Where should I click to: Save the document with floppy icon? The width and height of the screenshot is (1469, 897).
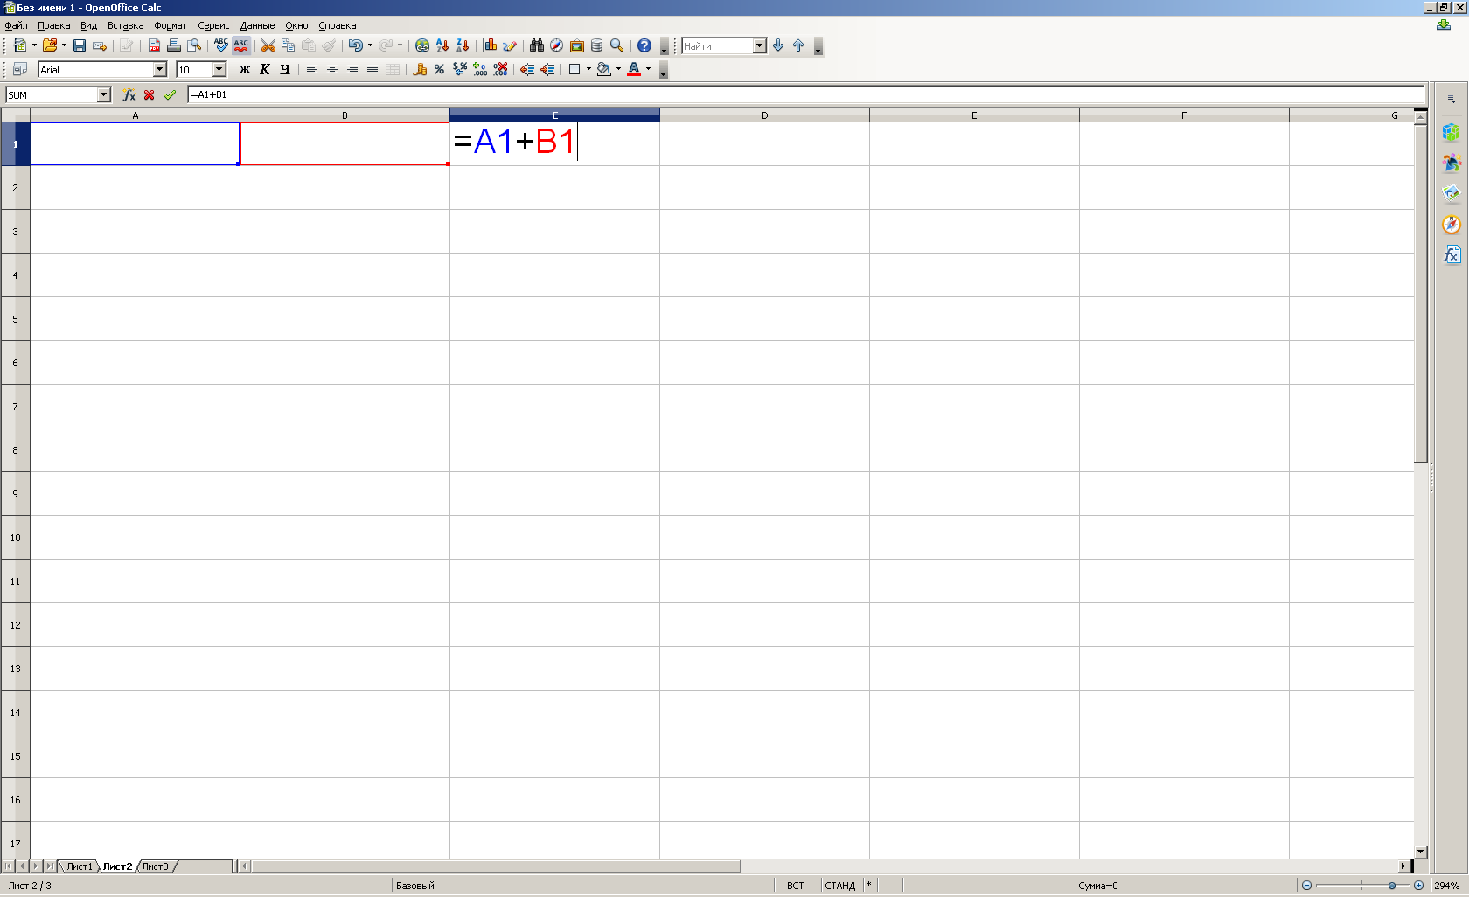80,45
